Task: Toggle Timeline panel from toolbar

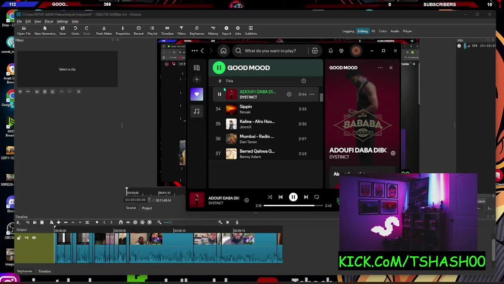Action: (167, 30)
